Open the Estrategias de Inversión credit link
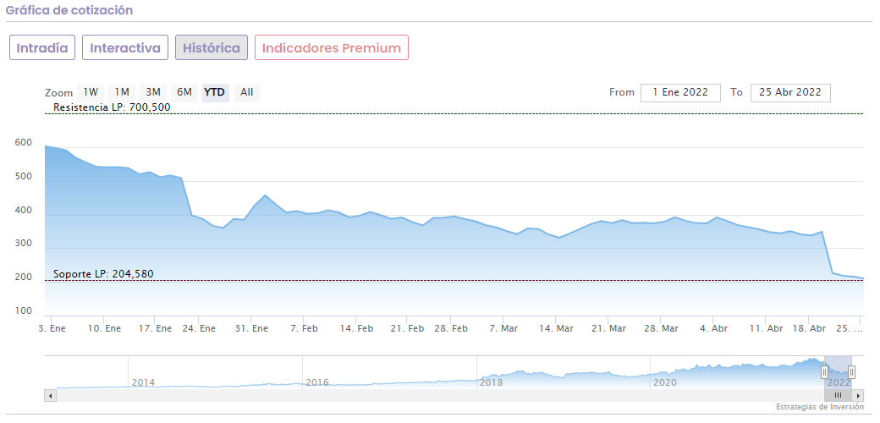Image resolution: width=880 pixels, height=423 pixels. [x=819, y=407]
